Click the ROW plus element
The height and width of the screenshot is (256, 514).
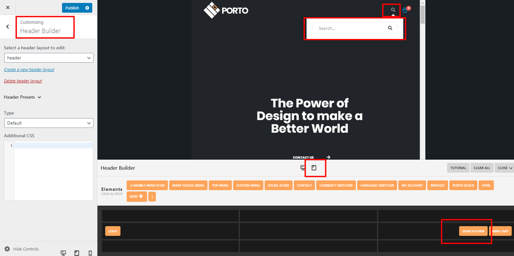point(137,197)
